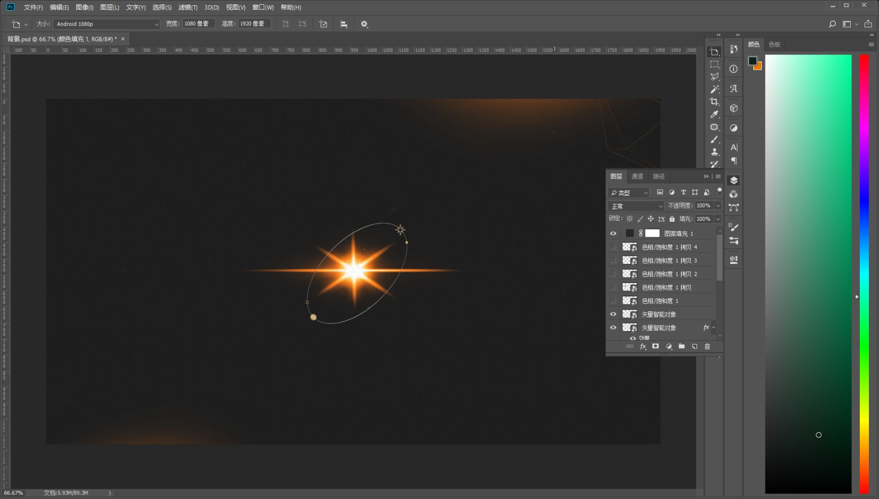Open the History panel icon
This screenshot has width=879, height=499.
(x=734, y=50)
